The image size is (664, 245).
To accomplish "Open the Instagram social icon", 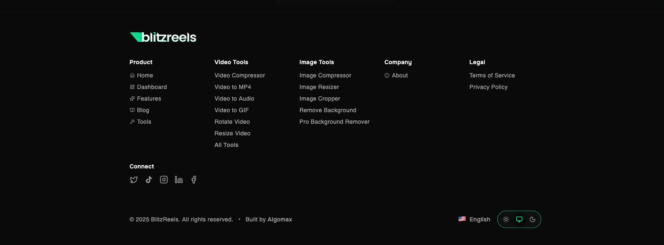I will pyautogui.click(x=164, y=180).
